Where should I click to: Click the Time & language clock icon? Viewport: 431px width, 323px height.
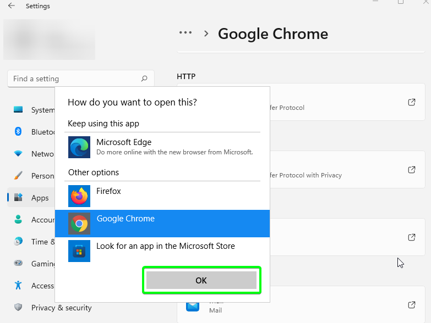[18, 241]
